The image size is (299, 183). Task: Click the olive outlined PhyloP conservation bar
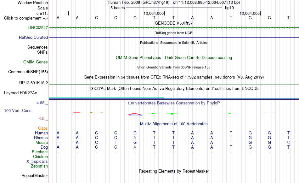tap(96, 112)
